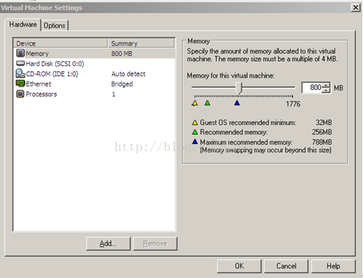Click the 788MB maximum recommended value

pos(322,142)
